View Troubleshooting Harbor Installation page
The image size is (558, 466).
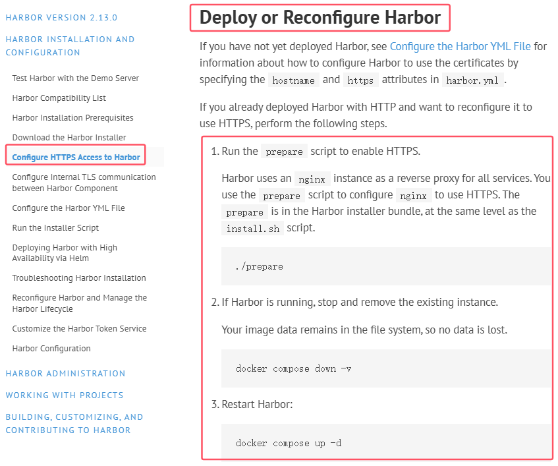(x=79, y=277)
